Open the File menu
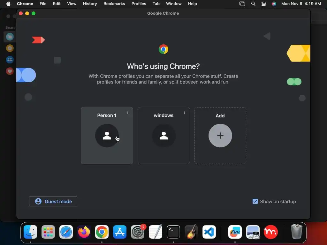The height and width of the screenshot is (245, 327). click(x=43, y=4)
